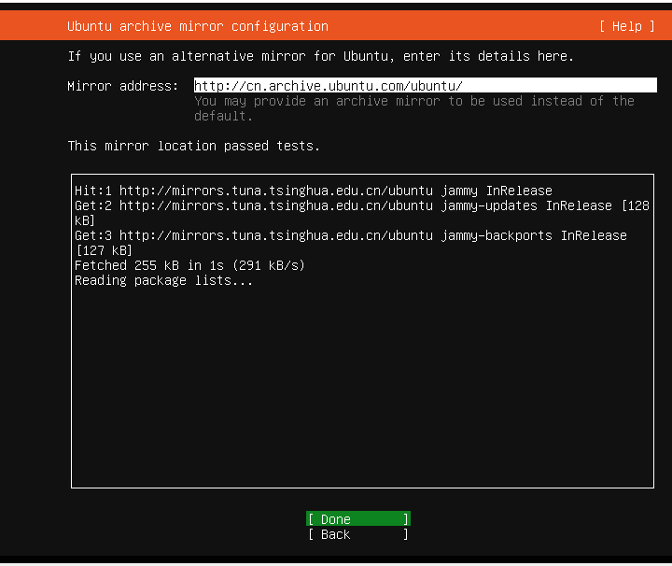Click the 'Hit:1' jammy InRelease log line
The height and width of the screenshot is (566, 672).
314,191
